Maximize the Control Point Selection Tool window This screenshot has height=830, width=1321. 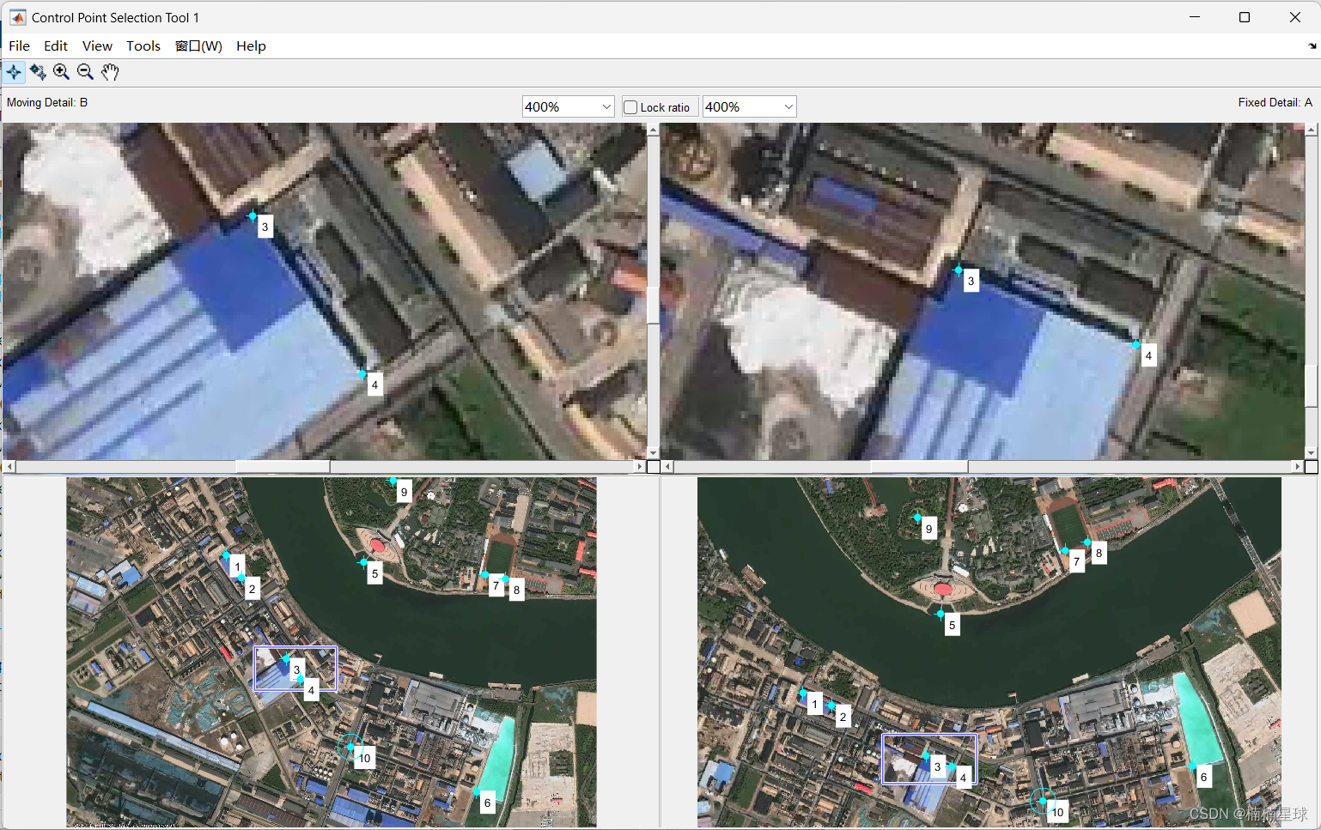[x=1244, y=17]
